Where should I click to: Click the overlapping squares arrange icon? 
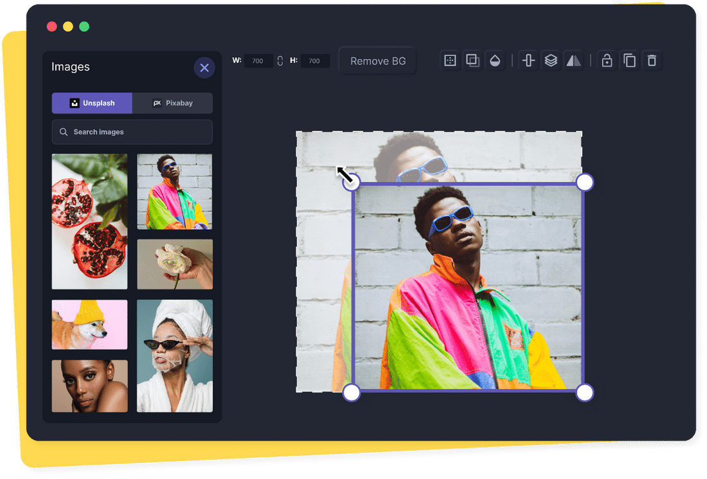472,60
